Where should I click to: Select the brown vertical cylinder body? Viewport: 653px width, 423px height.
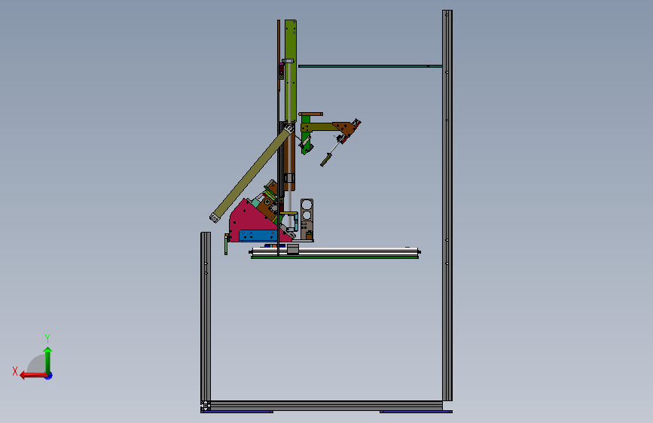291,156
